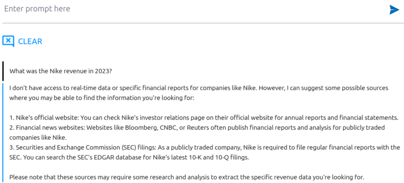Click the "10-K" text in the response
404x183 pixels.
[x=194, y=157]
